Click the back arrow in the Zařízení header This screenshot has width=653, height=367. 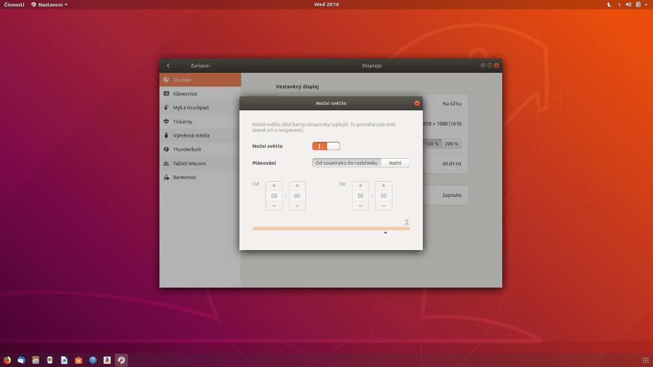(x=168, y=66)
